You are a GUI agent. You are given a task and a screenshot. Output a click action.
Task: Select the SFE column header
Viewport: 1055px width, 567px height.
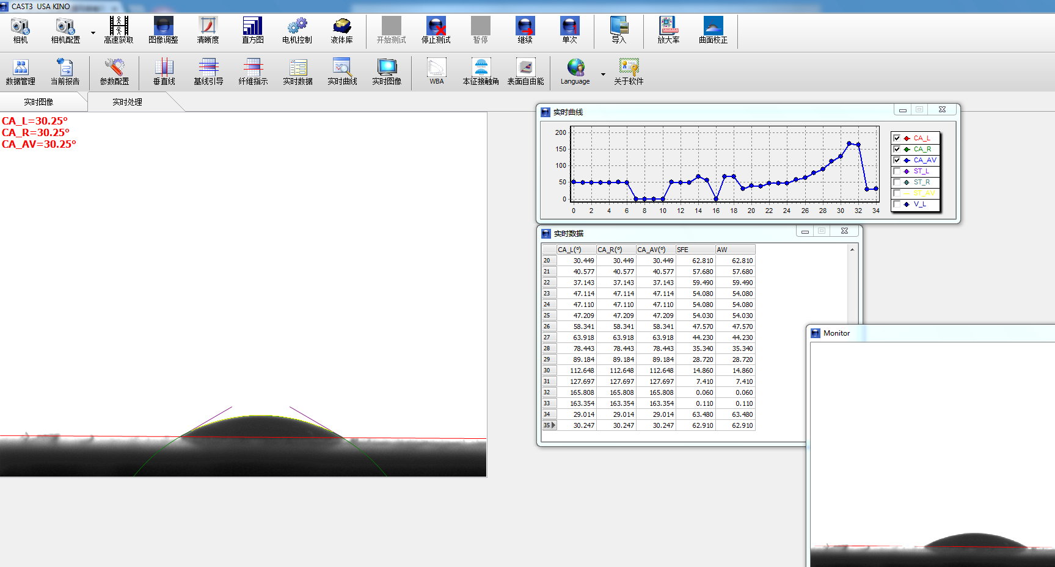click(695, 250)
